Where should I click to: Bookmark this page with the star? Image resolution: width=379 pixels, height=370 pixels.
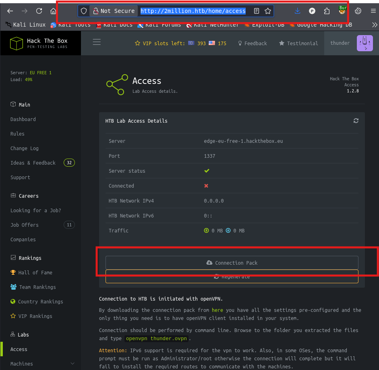point(267,11)
